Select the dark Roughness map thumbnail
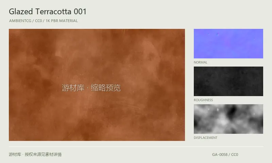Viewport: 272px width, 163px height. click(228, 81)
